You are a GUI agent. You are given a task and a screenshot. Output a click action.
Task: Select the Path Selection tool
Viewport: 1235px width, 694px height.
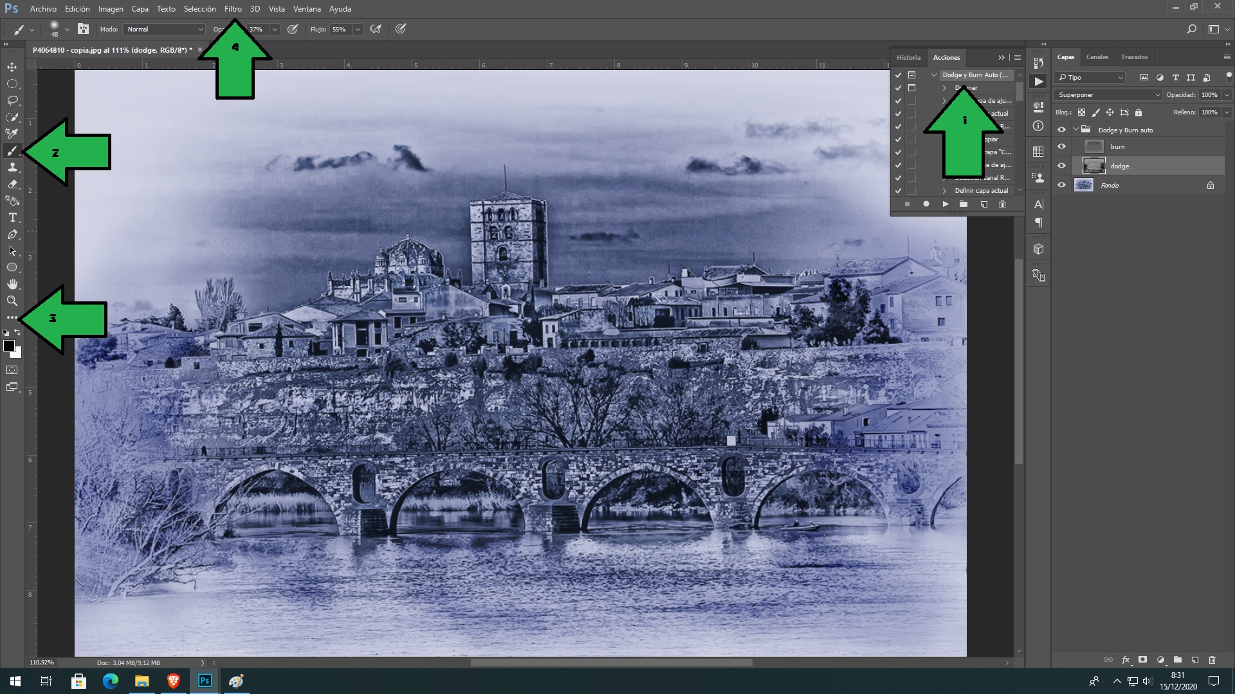coord(12,251)
